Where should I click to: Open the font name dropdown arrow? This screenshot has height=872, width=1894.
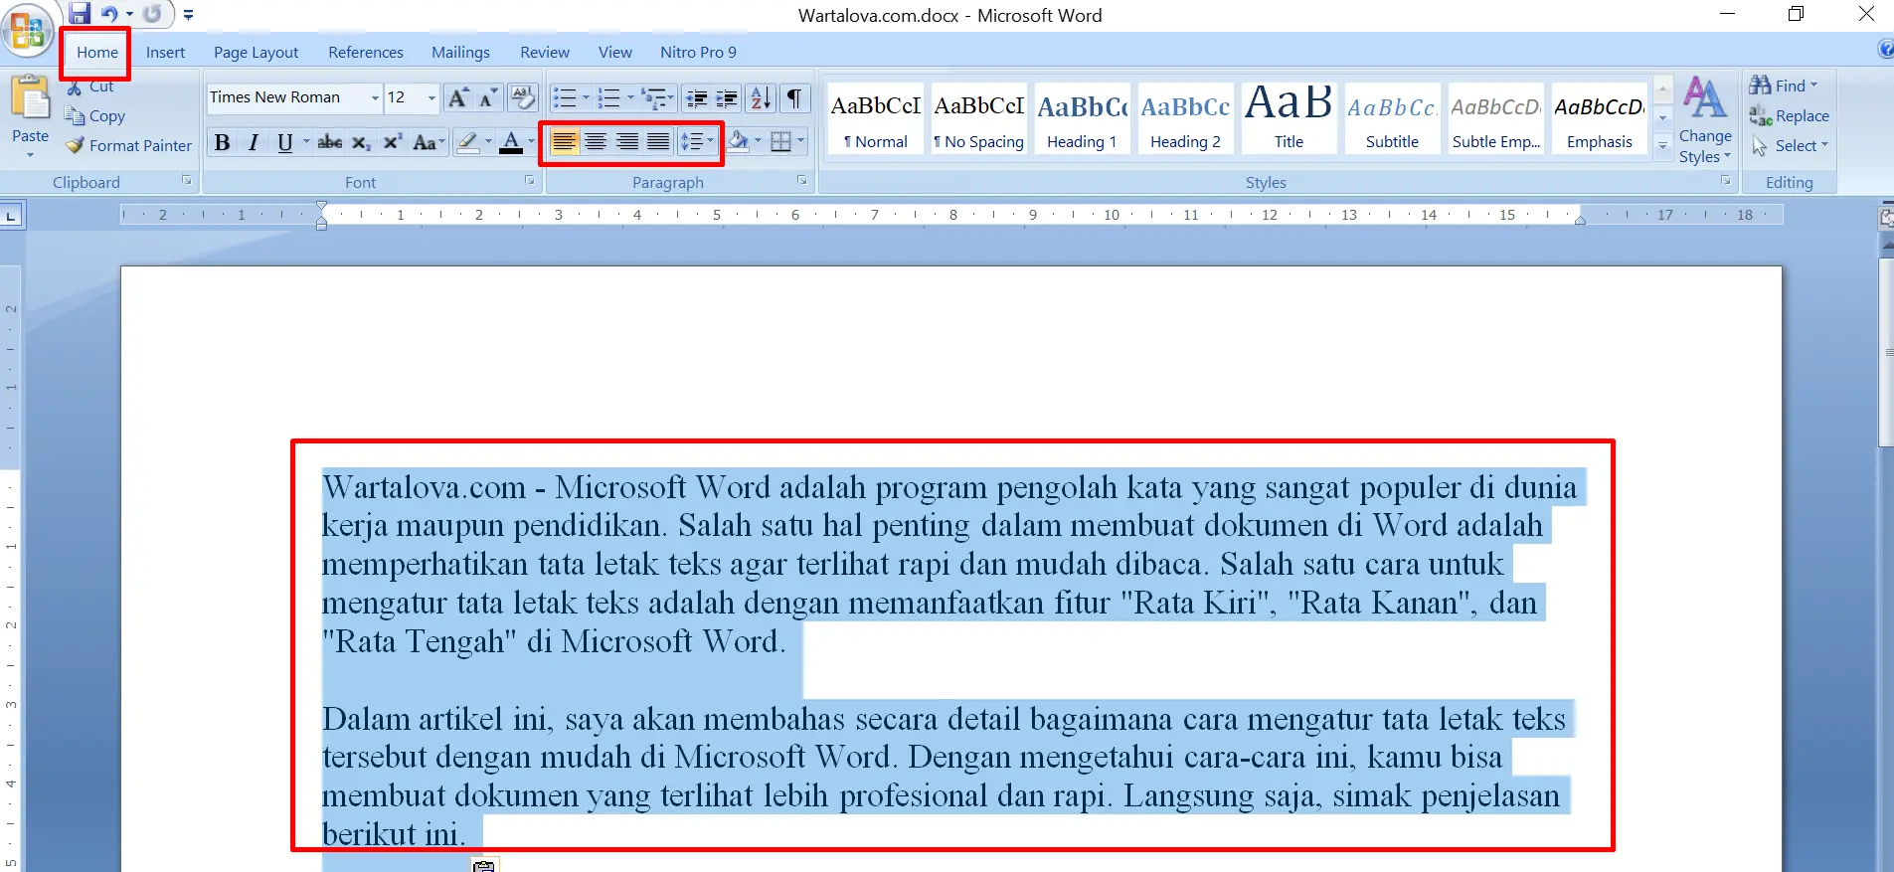tap(375, 97)
